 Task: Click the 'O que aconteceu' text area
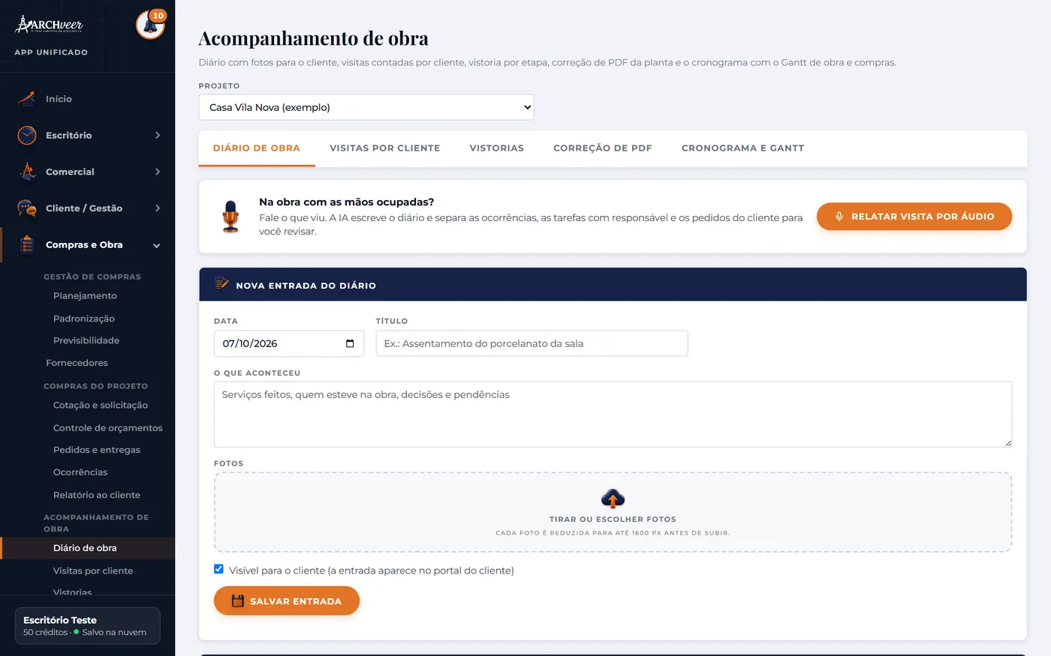pyautogui.click(x=613, y=415)
